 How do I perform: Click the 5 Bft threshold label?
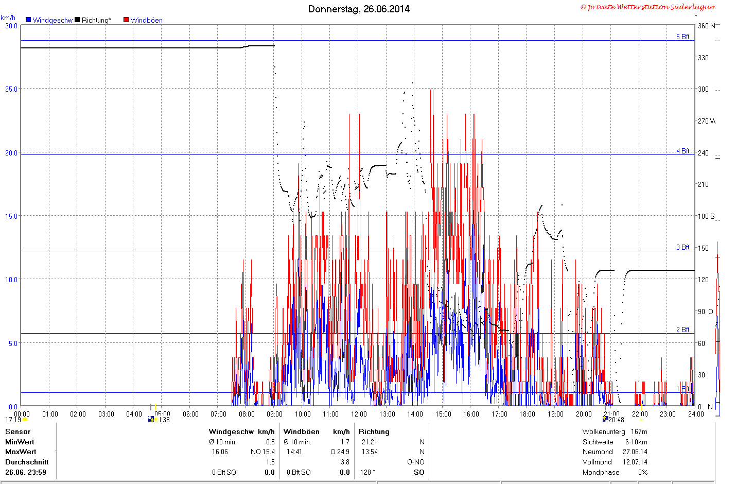pos(682,37)
